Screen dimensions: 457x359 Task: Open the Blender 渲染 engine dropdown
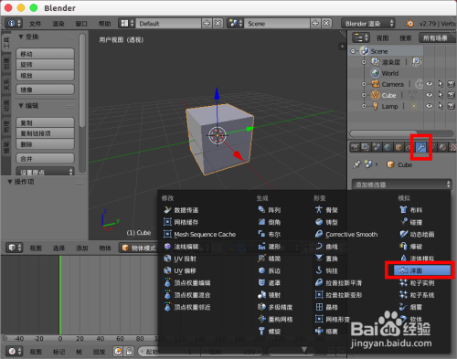[368, 24]
